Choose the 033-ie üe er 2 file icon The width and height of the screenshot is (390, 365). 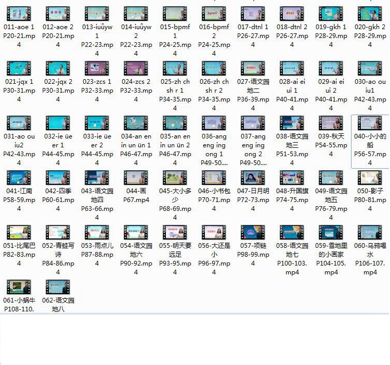point(97,123)
